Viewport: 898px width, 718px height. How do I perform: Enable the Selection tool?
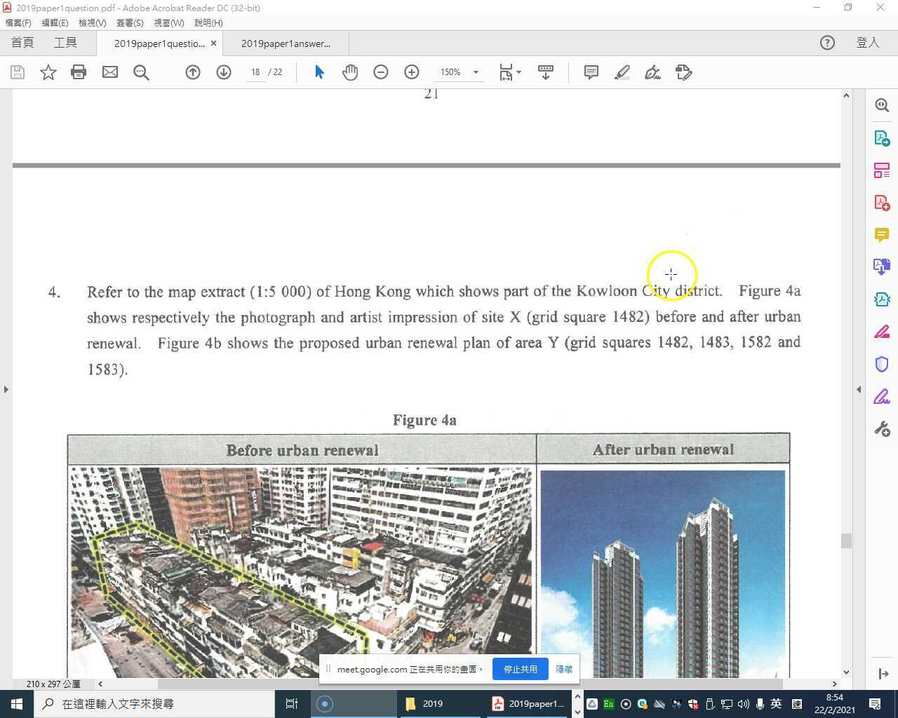coord(319,72)
